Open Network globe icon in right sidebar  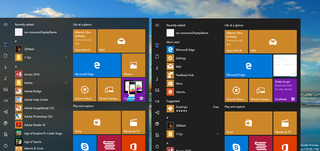(157, 124)
